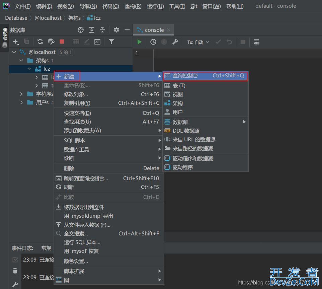Click the @localhost breadcrumb
This screenshot has height=289, width=322.
pos(48,18)
